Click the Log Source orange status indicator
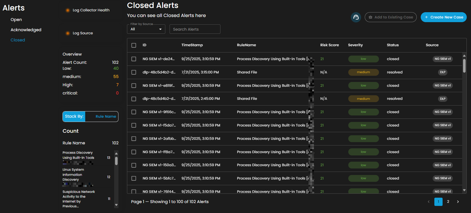 tap(68, 33)
